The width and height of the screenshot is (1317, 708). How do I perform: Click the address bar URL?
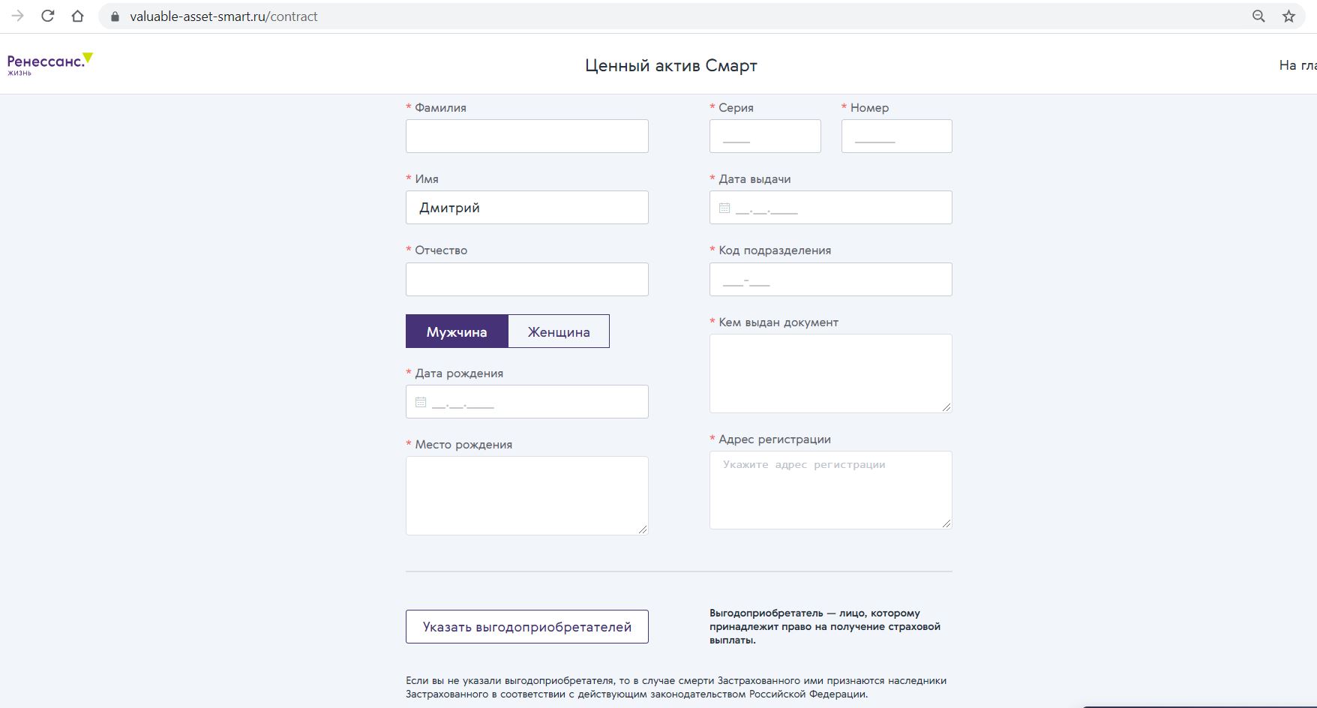223,16
